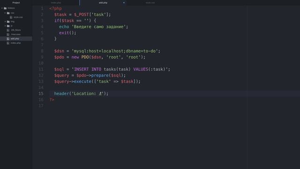Open index.php from the project tree
This screenshot has width=300, height=169.
[x=16, y=43]
